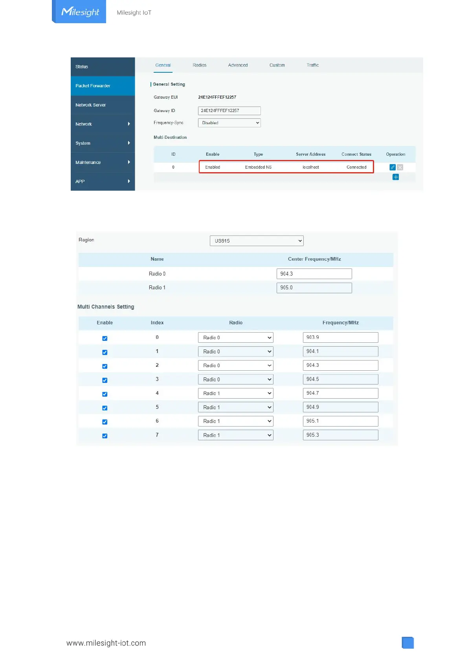Click the Enabled cell in destination row
The image size is (468, 662).
pyautogui.click(x=213, y=167)
